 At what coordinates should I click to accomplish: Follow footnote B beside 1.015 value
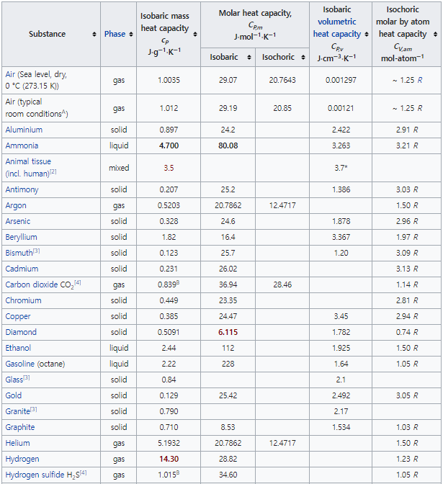tap(178, 472)
